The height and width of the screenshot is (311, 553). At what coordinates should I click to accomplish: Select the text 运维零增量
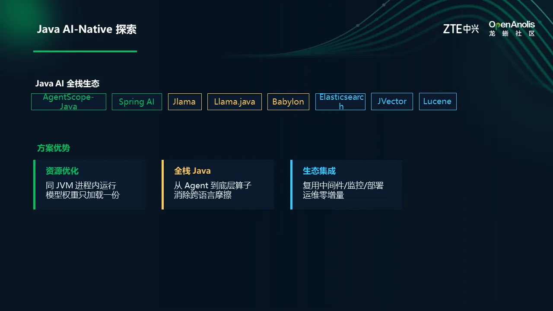click(324, 195)
